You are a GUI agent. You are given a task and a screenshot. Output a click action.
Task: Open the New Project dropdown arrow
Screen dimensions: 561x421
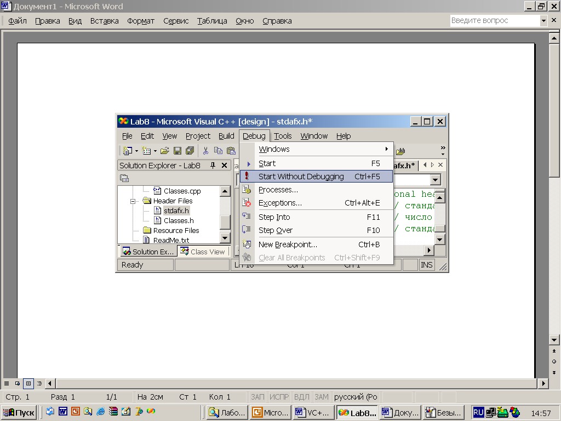pyautogui.click(x=136, y=151)
